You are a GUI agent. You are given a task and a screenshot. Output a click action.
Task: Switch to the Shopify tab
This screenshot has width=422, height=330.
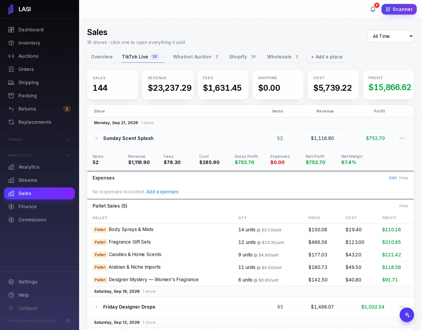coord(242,57)
